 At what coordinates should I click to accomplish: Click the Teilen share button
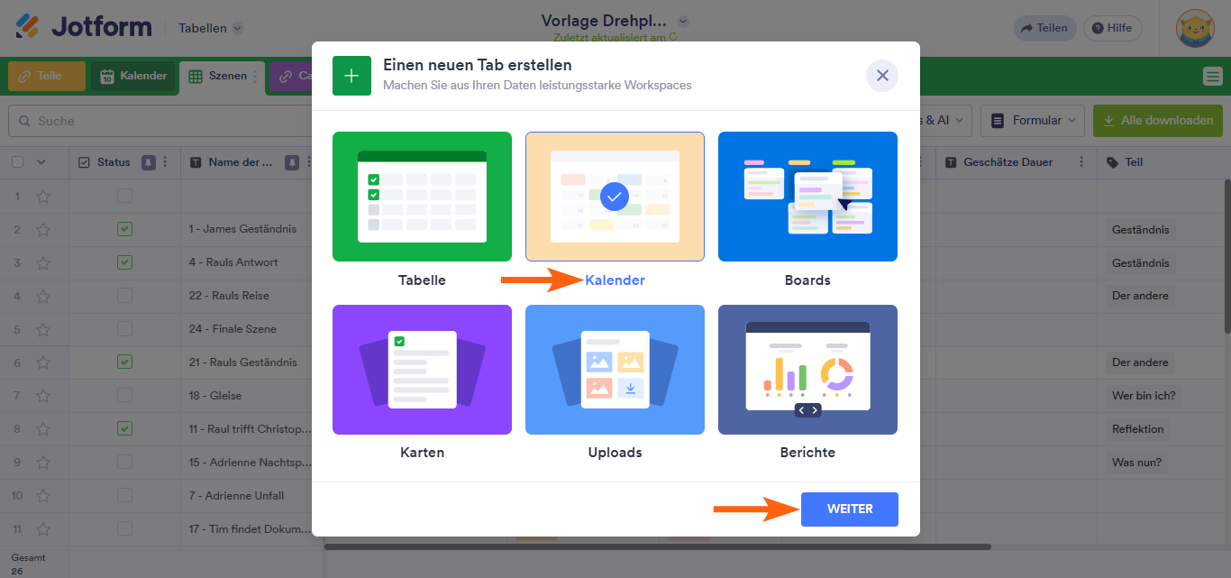pos(1044,28)
